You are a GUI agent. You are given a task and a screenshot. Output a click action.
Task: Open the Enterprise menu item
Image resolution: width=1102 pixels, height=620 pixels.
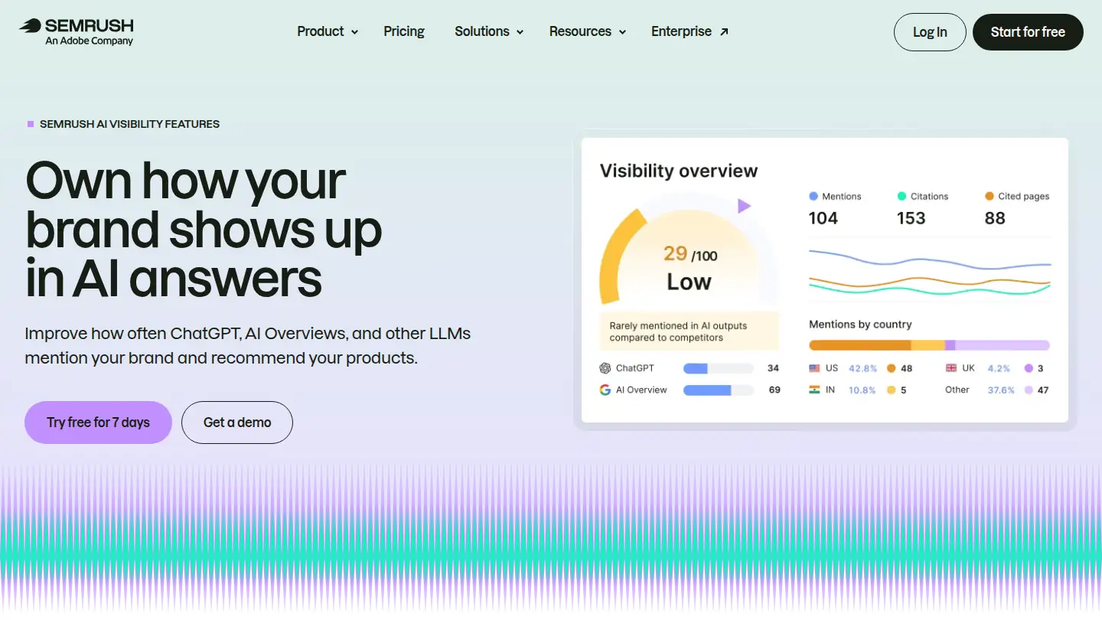(690, 31)
